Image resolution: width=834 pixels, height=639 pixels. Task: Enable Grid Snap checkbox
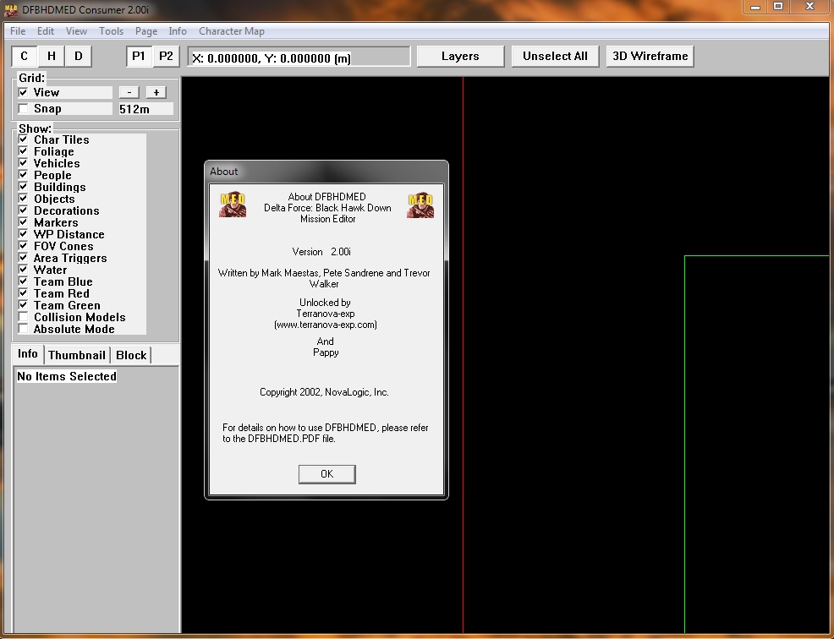tap(23, 108)
